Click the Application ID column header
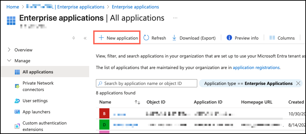The image size is (306, 134). pos(208,102)
